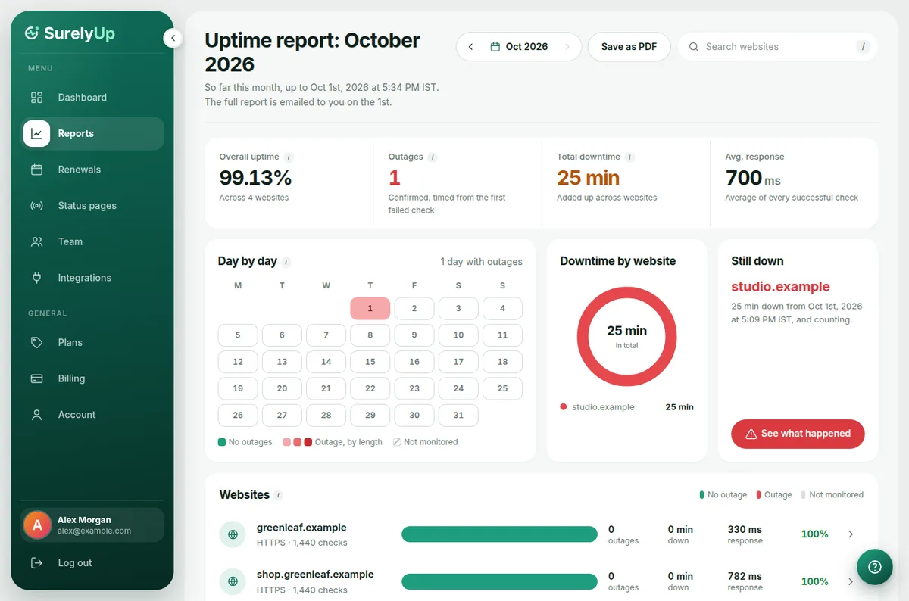Open Dashboard from the sidebar

92,98
